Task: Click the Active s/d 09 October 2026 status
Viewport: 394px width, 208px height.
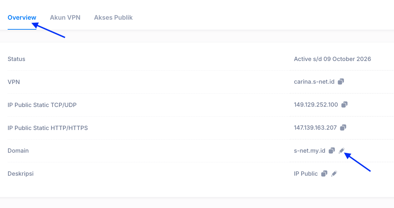Action: pos(332,59)
